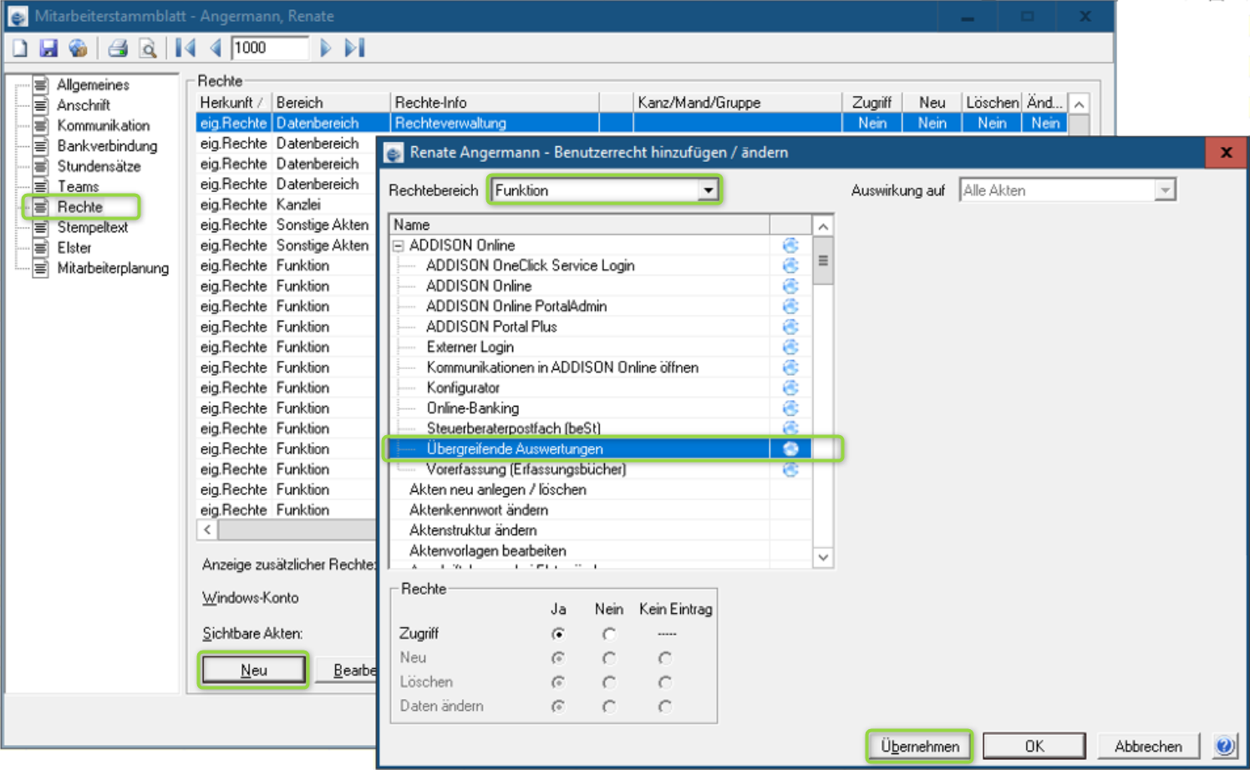Close the Benutzerrecht dialog with X
1250x770 pixels.
click(x=1226, y=152)
